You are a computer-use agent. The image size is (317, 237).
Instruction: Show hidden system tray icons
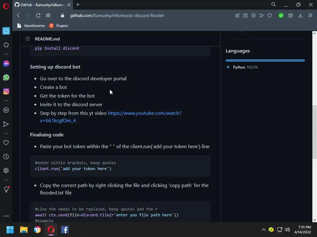tap(264, 230)
